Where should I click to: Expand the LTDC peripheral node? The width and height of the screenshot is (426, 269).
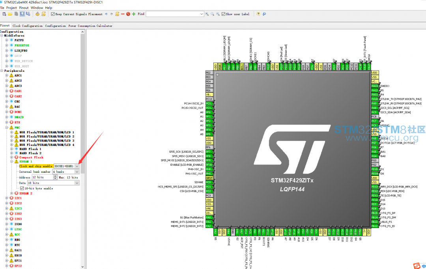pyautogui.click(x=7, y=229)
